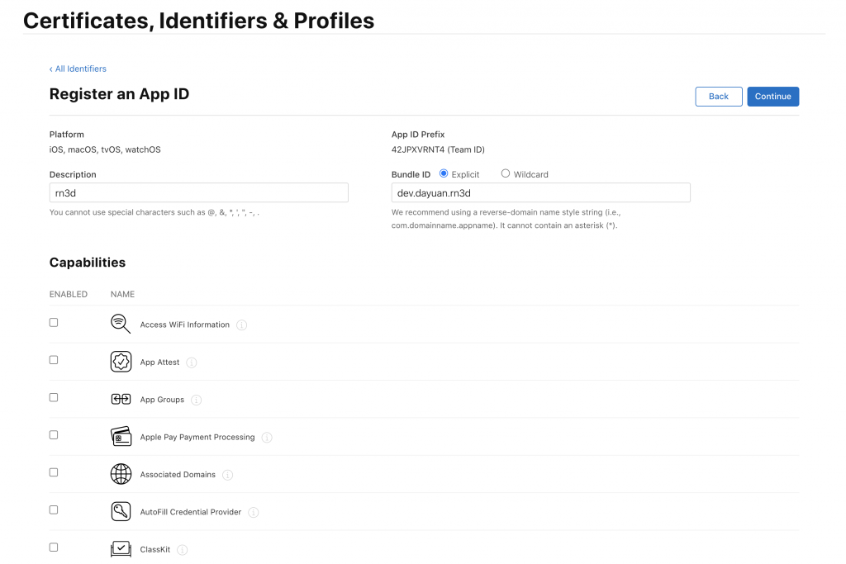Click the Associated Domains globe icon
Screen dimensions: 846x564
tap(121, 474)
